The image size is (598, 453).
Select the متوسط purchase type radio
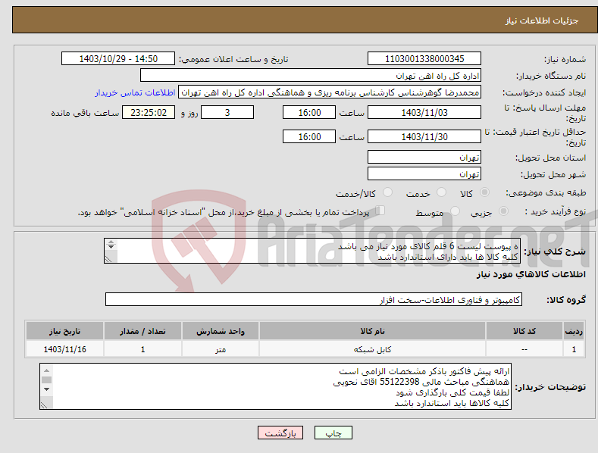pyautogui.click(x=455, y=211)
